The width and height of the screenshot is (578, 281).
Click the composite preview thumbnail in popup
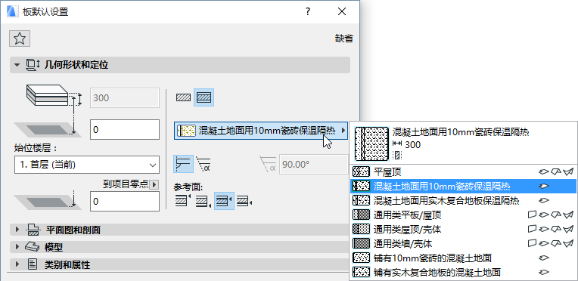[x=371, y=144]
